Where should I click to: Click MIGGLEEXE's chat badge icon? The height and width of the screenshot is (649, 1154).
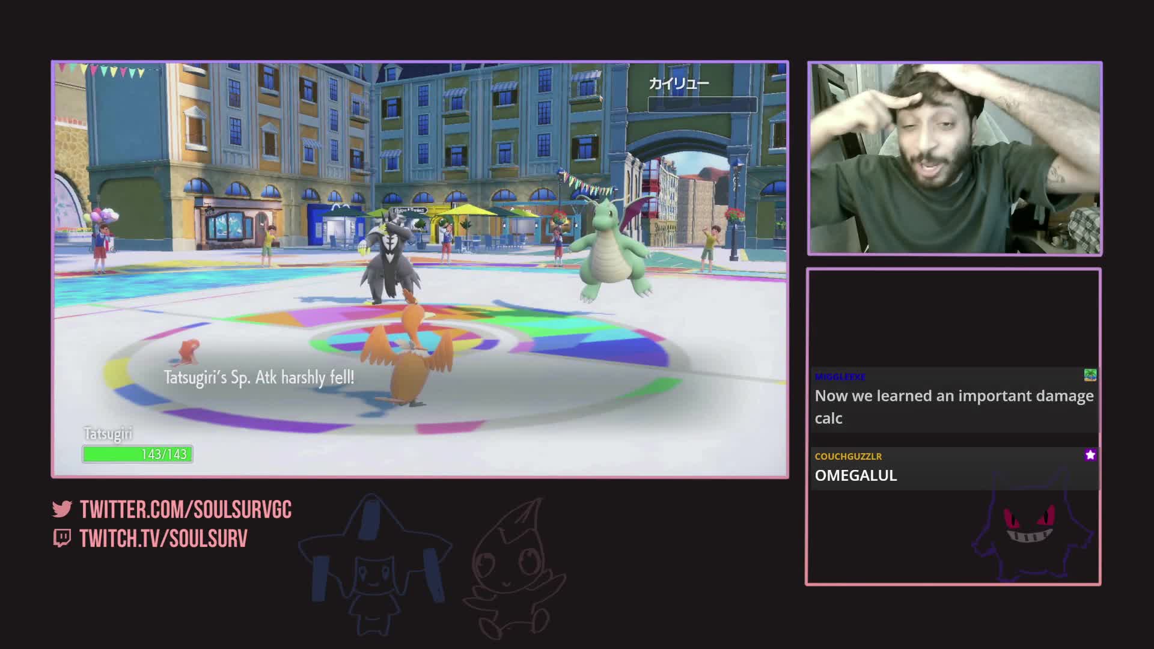click(1090, 376)
